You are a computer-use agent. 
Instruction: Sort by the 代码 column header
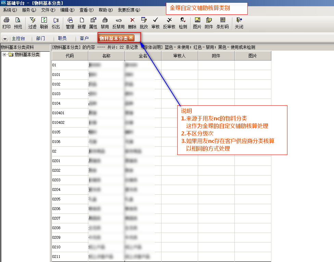70,56
